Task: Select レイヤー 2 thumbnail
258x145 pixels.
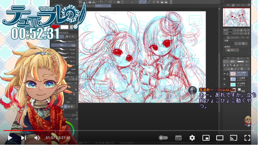Action: [233, 79]
